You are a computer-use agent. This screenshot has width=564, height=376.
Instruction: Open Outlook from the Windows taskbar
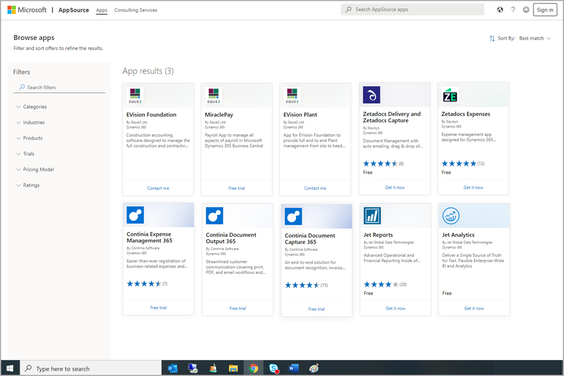[173, 368]
